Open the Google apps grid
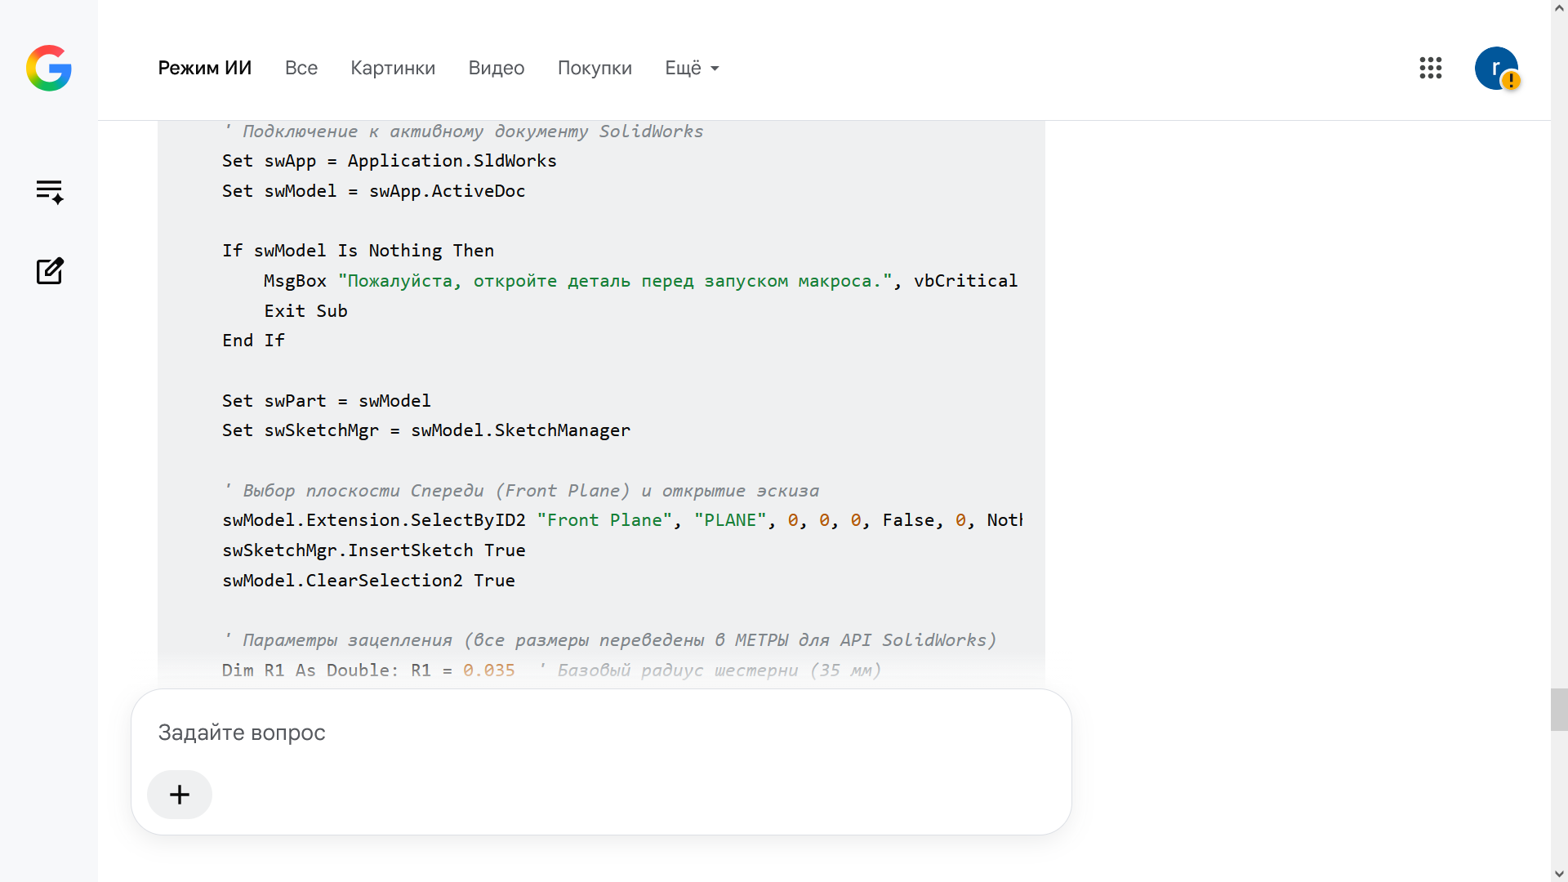The image size is (1568, 882). point(1431,68)
